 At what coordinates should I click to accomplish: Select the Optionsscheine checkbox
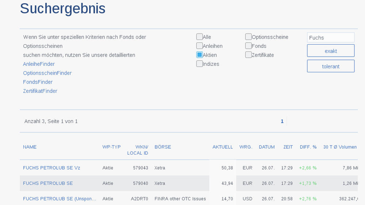(248, 37)
